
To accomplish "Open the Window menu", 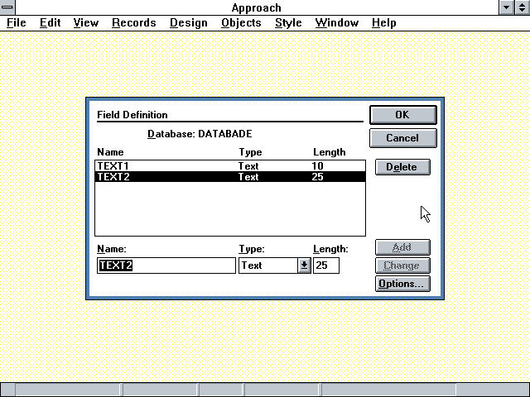I will (337, 22).
